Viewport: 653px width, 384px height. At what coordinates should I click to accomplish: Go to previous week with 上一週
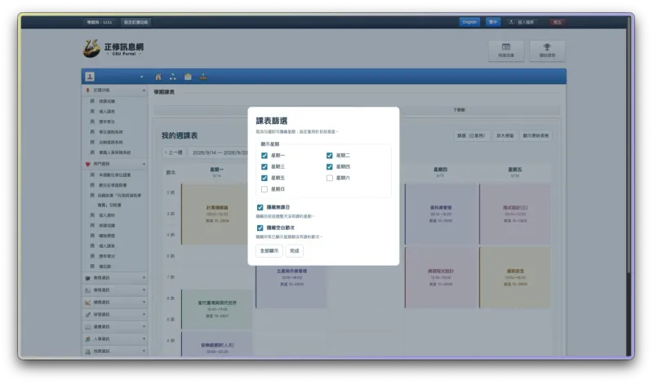click(x=174, y=152)
